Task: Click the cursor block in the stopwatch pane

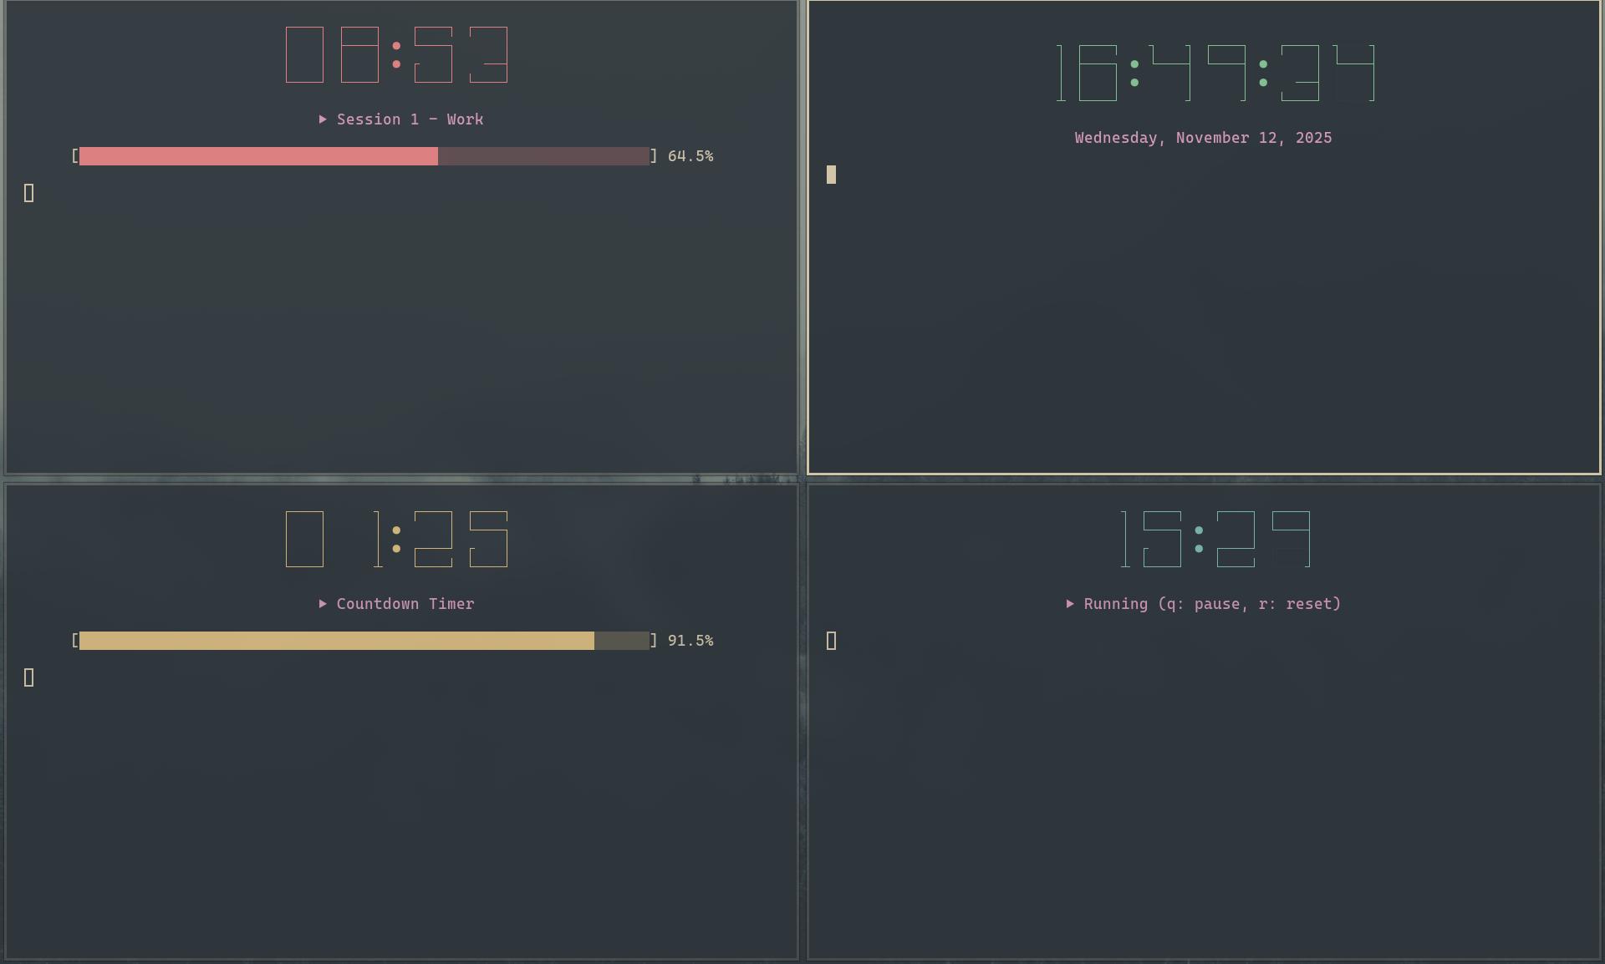Action: (x=832, y=641)
